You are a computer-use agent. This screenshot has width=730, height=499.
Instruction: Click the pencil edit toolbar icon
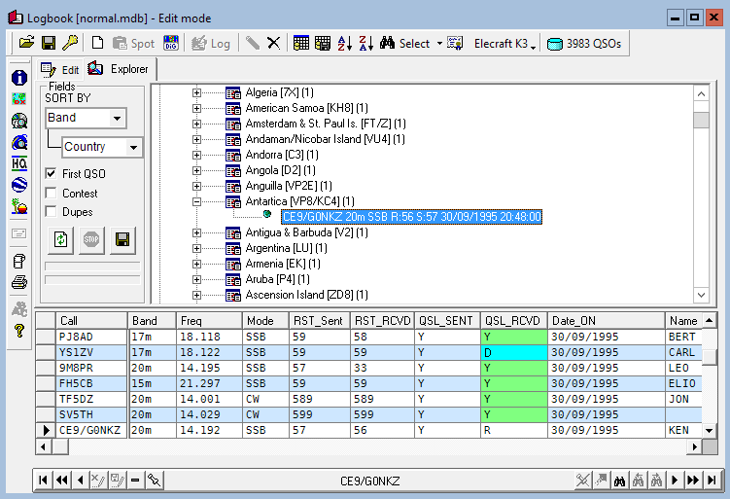(253, 44)
